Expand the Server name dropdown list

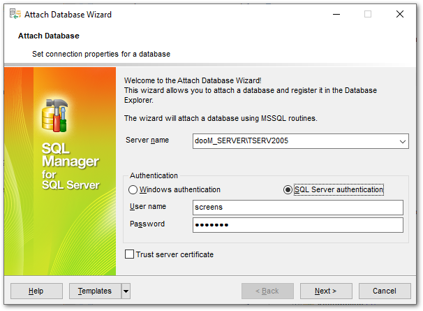point(403,141)
